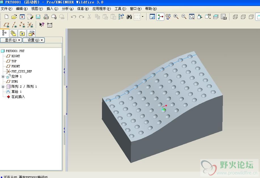Viewport: 260px width, 178px height.
Task: Click the Reorient view icon
Action: coord(200,17)
